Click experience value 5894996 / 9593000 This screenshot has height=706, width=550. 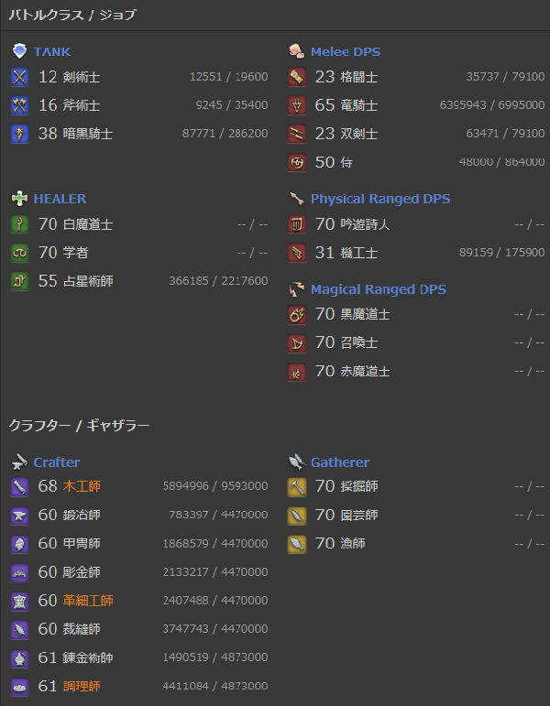tap(215, 486)
